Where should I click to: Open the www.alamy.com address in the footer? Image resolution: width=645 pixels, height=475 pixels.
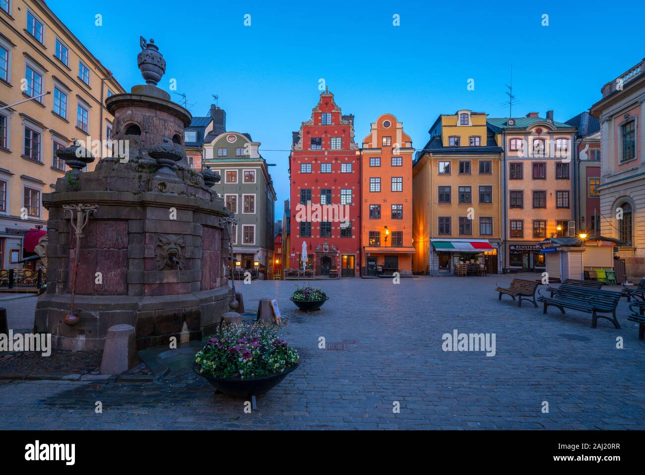[587, 459]
